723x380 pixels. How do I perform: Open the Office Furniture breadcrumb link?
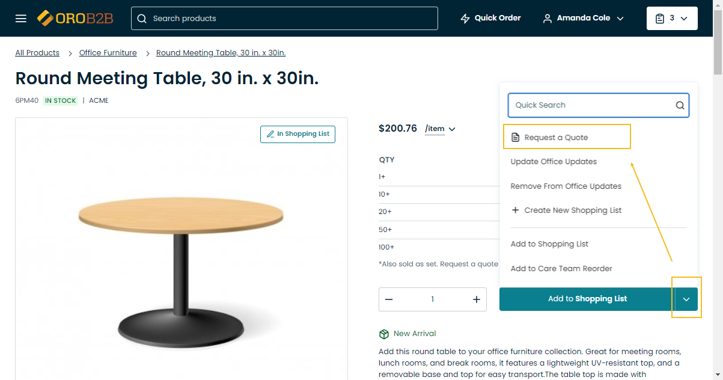pos(108,53)
